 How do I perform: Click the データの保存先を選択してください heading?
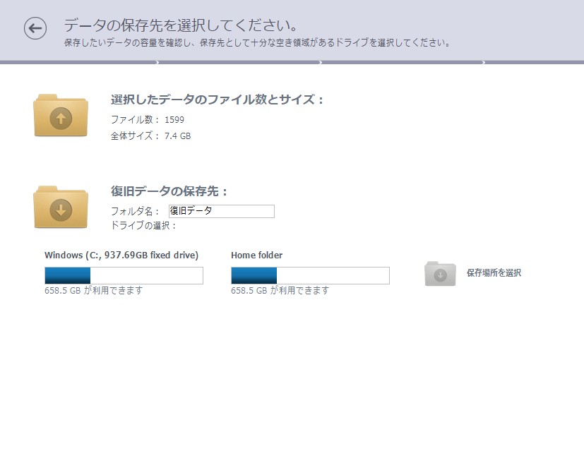coord(181,25)
